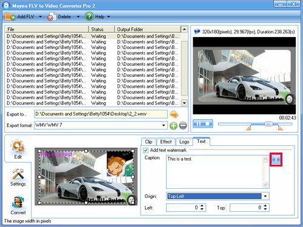Expand the Delete dropdown arrow
The height and width of the screenshot is (227, 303).
pyautogui.click(x=78, y=17)
